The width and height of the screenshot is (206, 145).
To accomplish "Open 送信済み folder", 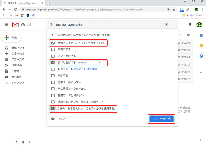I will click(17, 65).
